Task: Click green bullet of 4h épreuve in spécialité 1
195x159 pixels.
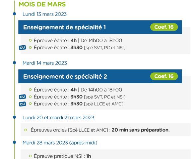Action: (30, 40)
